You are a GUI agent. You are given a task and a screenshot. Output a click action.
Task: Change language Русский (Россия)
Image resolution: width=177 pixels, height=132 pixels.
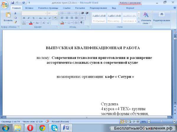click(60, 121)
